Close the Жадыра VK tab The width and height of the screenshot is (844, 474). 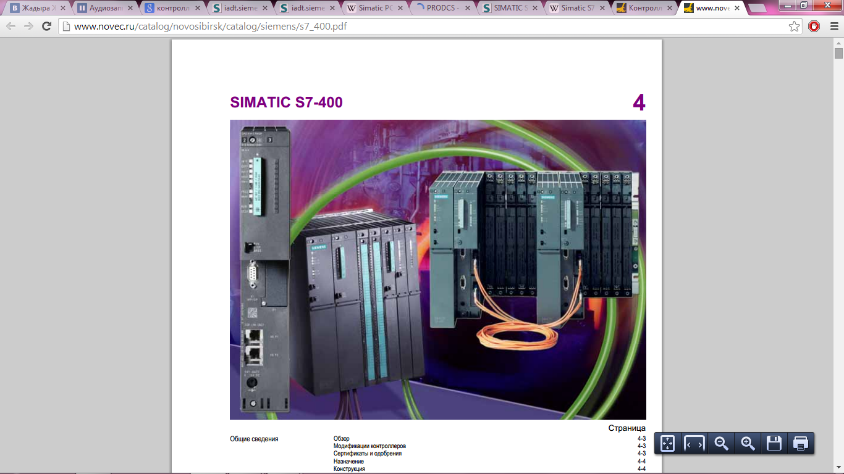tap(62, 9)
